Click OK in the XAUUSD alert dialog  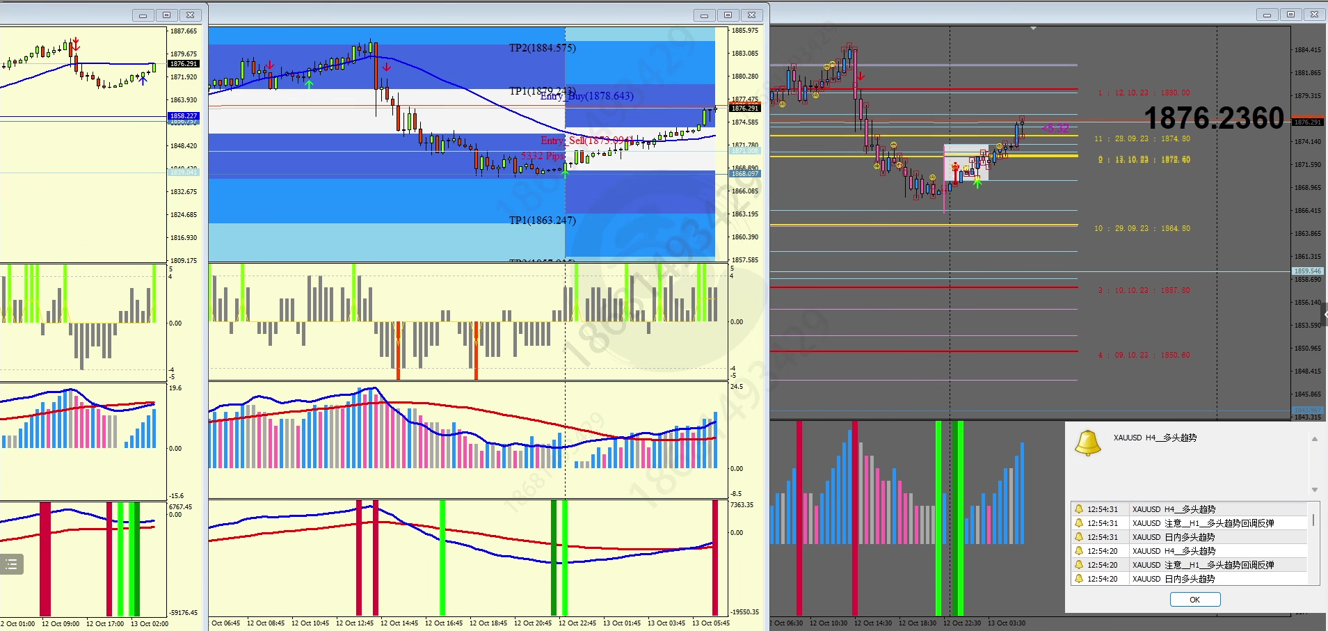[1194, 599]
